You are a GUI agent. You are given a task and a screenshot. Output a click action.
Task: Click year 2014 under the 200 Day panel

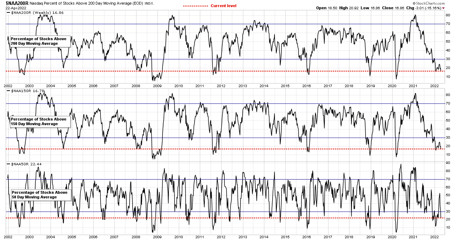[264, 86]
